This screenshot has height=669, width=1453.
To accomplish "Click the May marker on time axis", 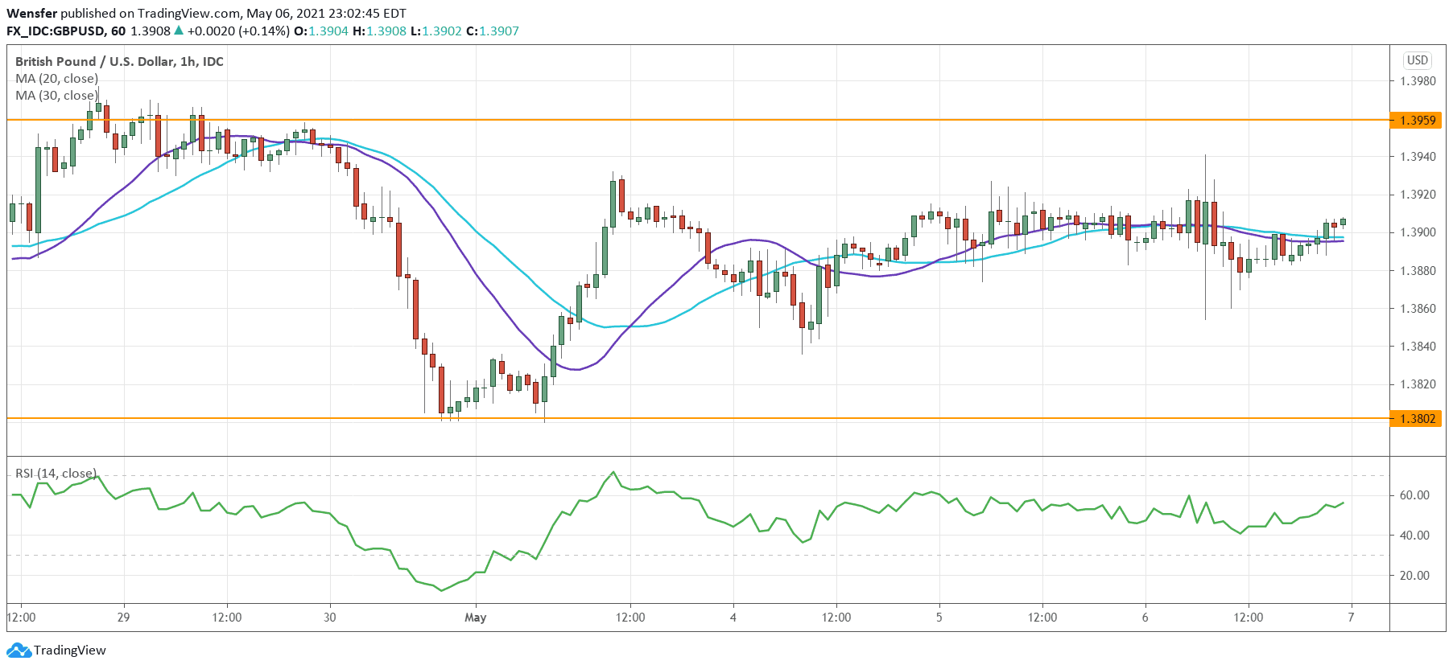I will click(476, 618).
